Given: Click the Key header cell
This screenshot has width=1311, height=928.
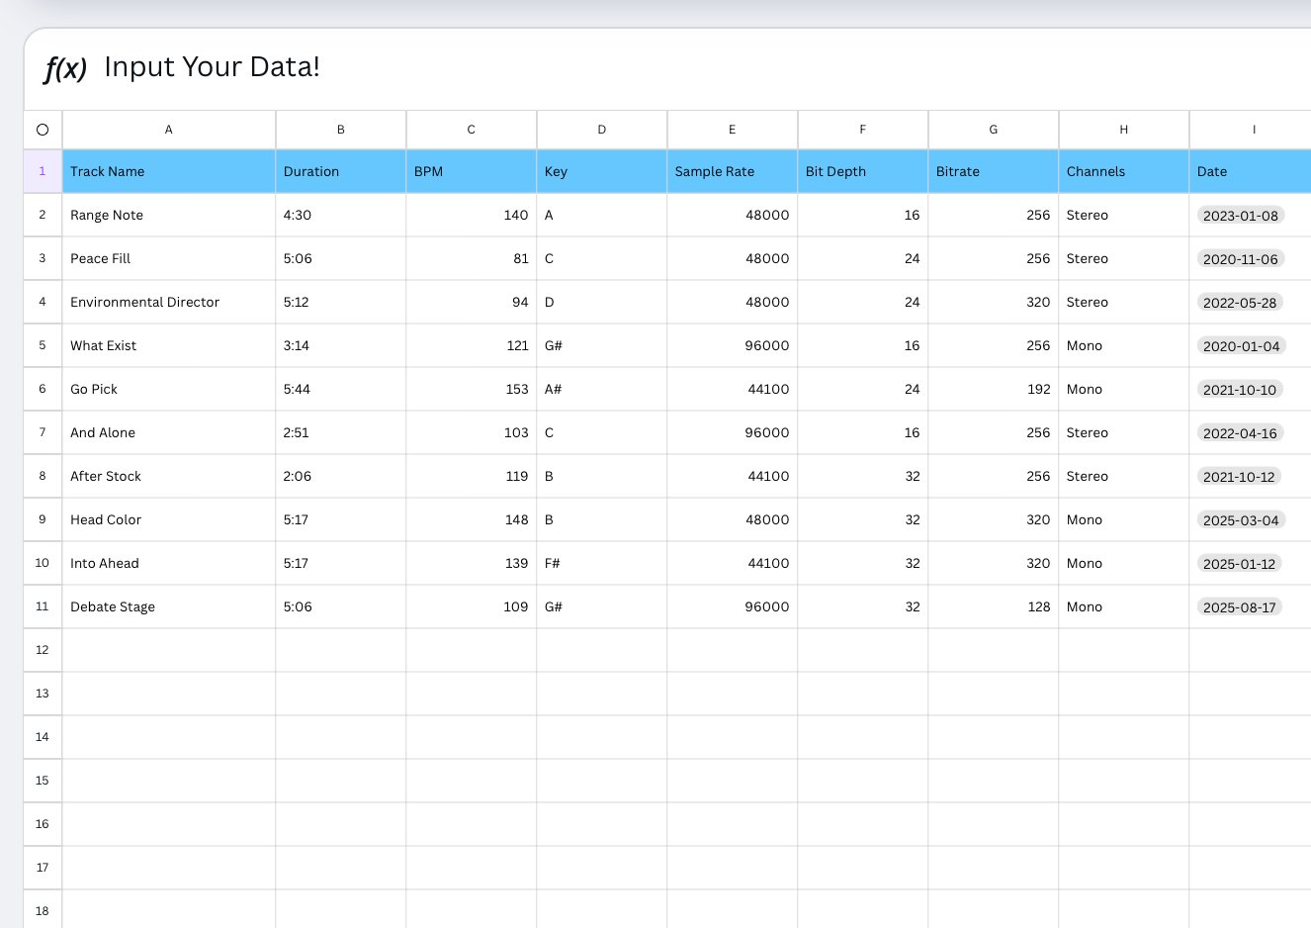Looking at the screenshot, I should click(602, 171).
